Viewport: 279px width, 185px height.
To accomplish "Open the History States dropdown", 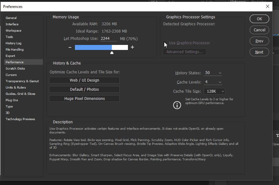I will 213,73.
